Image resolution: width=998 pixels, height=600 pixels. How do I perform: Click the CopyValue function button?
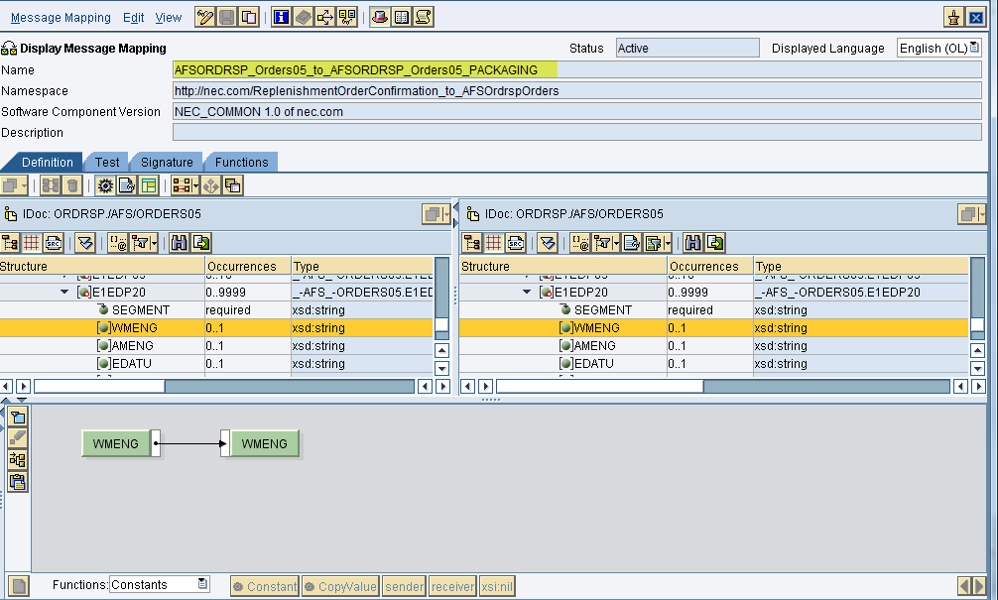[340, 586]
